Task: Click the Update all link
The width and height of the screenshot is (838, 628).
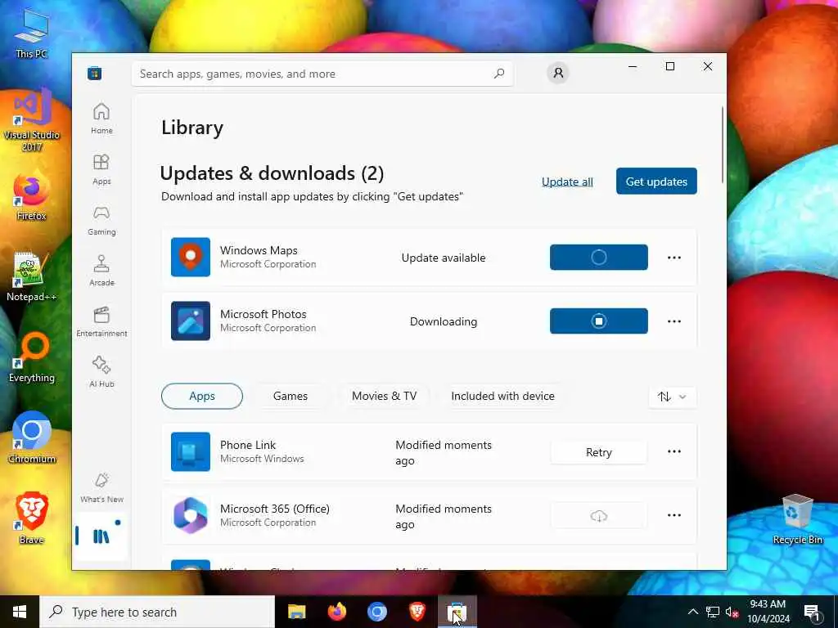Action: pos(567,182)
